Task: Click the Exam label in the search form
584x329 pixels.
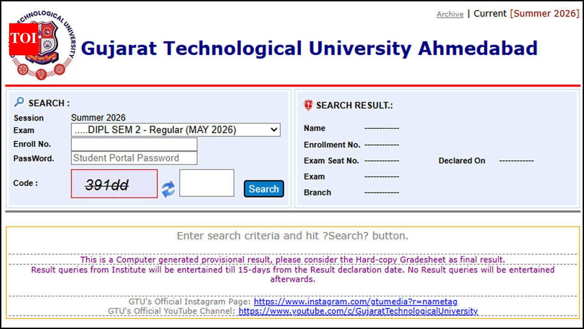Action: click(24, 130)
